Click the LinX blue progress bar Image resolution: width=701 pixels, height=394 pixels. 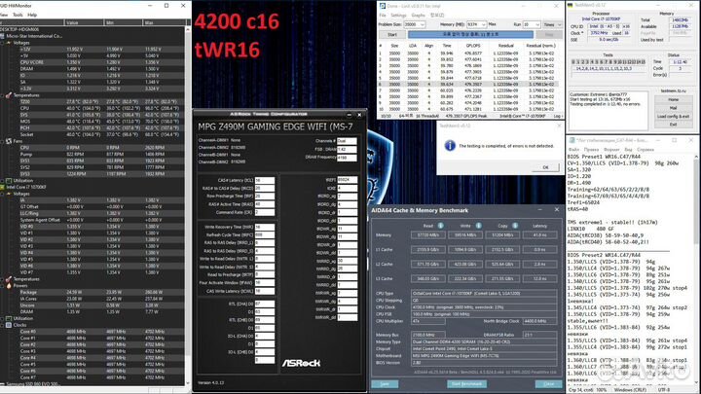470,34
